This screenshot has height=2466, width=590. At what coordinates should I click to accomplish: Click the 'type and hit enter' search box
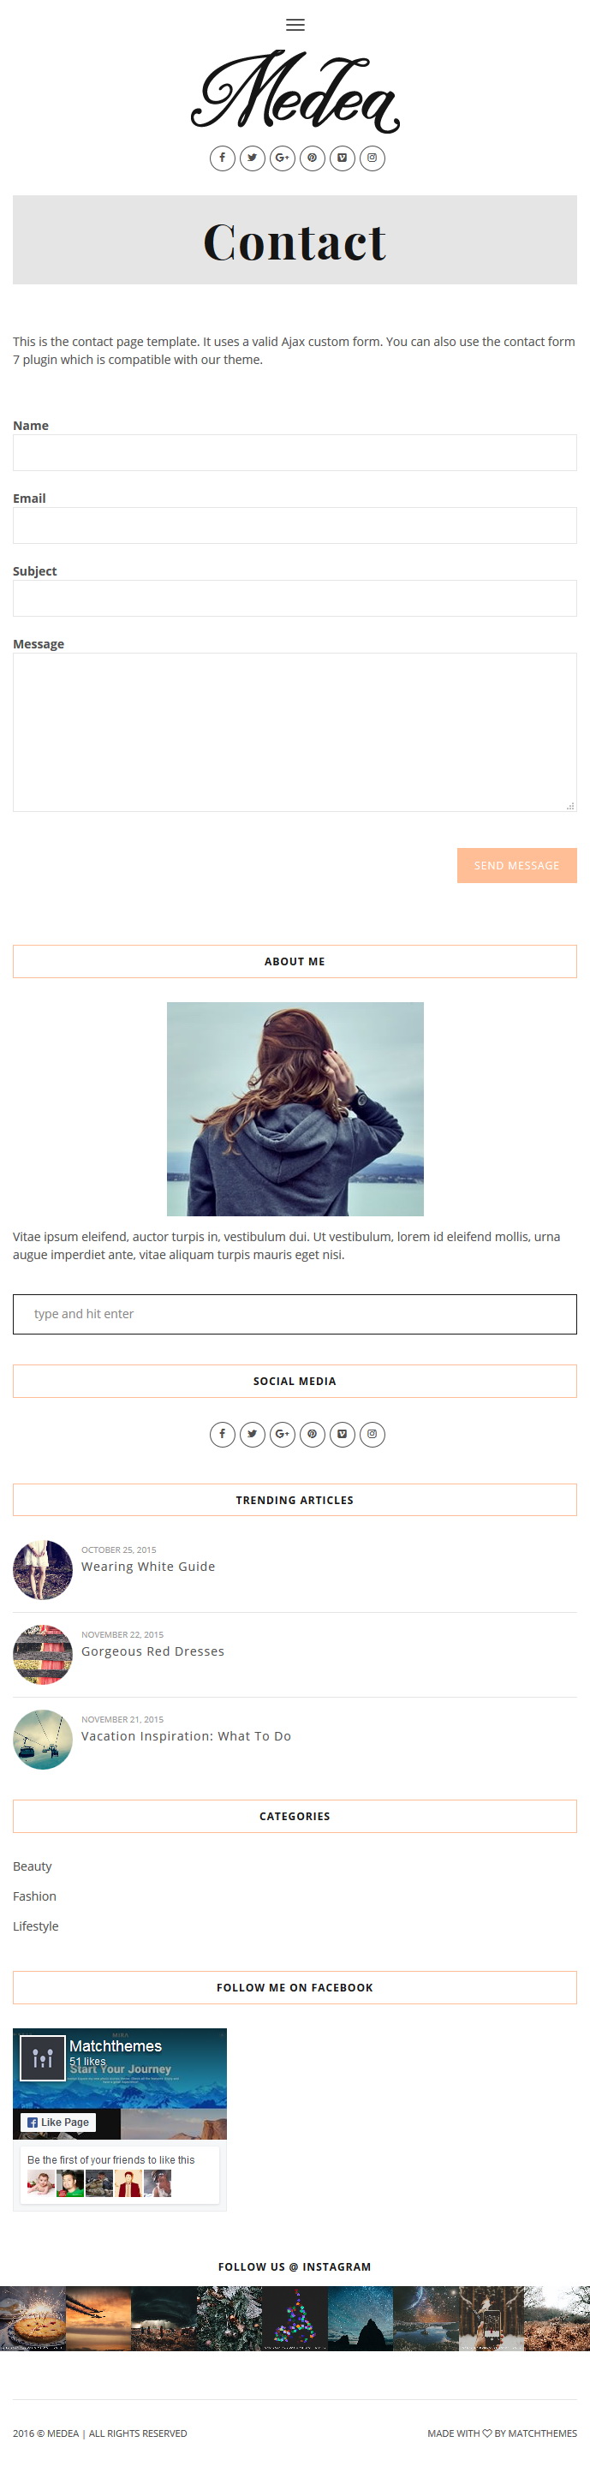[x=295, y=1313]
